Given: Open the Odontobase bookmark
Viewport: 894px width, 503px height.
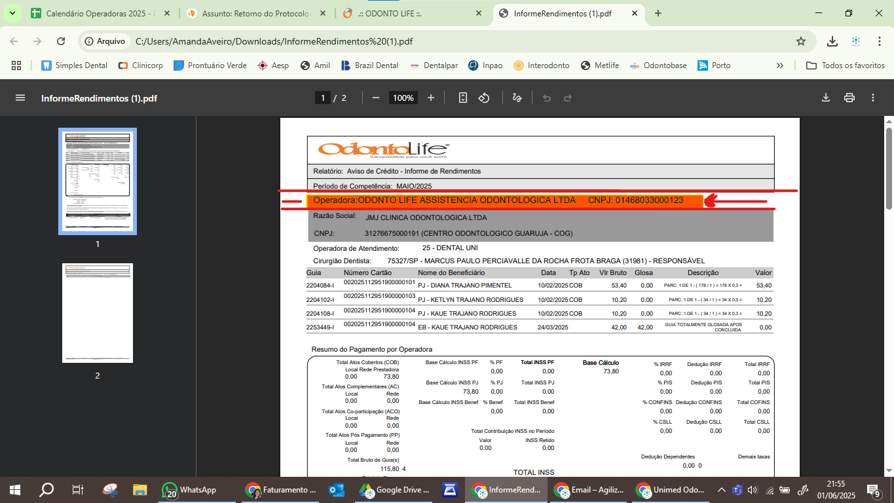Looking at the screenshot, I should coord(658,65).
